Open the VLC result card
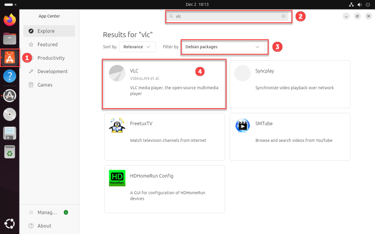The width and height of the screenshot is (375, 234). (x=164, y=84)
